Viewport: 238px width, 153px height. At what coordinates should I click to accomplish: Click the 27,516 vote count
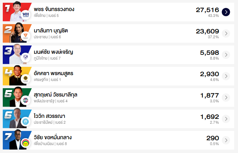[207, 10]
